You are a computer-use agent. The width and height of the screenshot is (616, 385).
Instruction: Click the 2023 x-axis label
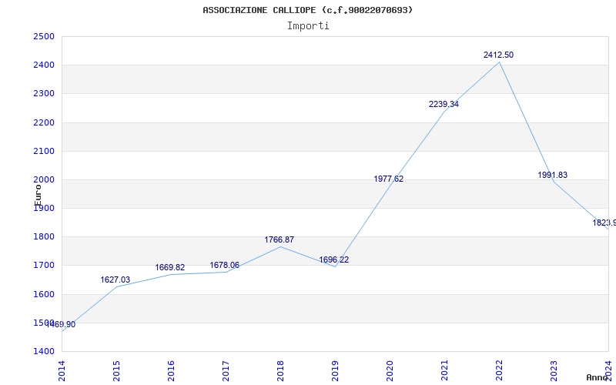(x=554, y=371)
